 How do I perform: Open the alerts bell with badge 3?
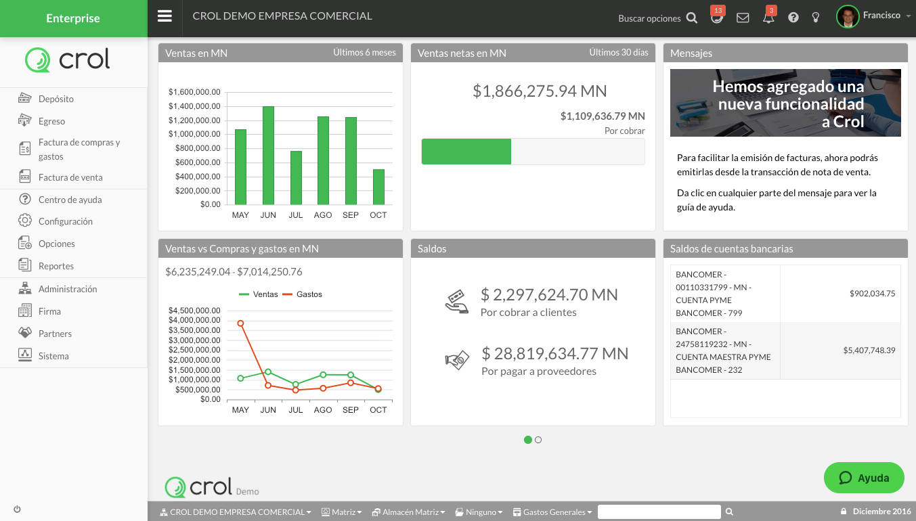point(768,18)
